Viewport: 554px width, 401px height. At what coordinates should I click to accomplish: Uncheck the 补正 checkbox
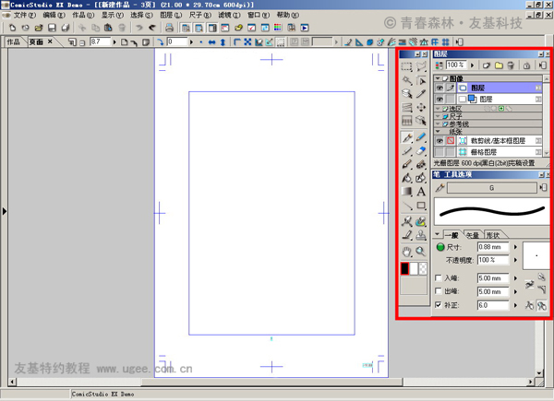(438, 305)
